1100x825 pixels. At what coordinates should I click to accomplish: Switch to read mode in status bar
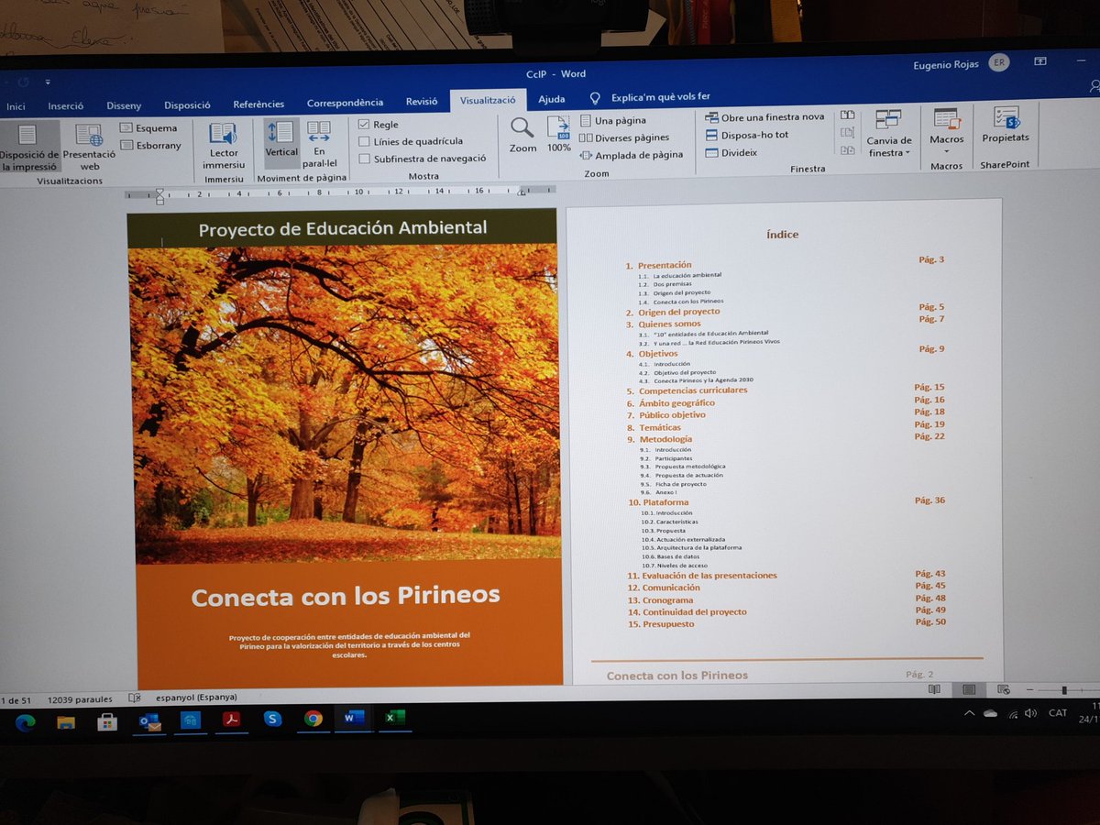[934, 689]
